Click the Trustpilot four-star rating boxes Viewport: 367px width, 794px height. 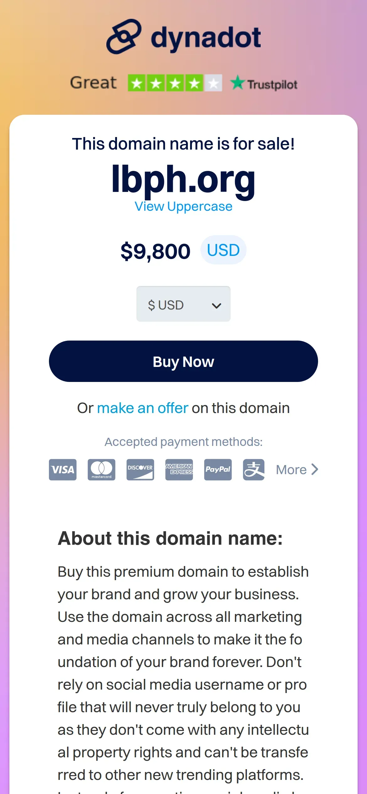point(175,83)
